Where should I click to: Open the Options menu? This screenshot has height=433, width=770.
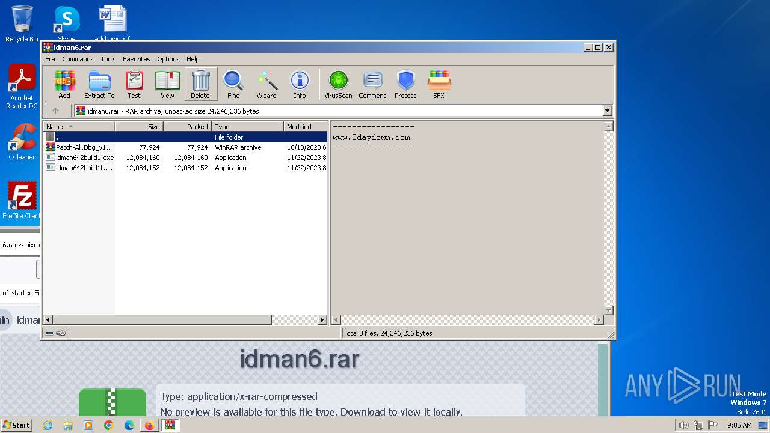pos(168,59)
